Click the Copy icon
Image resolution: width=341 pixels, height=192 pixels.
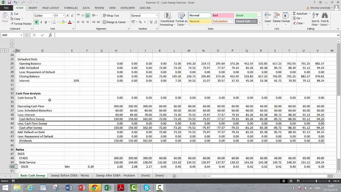(12, 19)
